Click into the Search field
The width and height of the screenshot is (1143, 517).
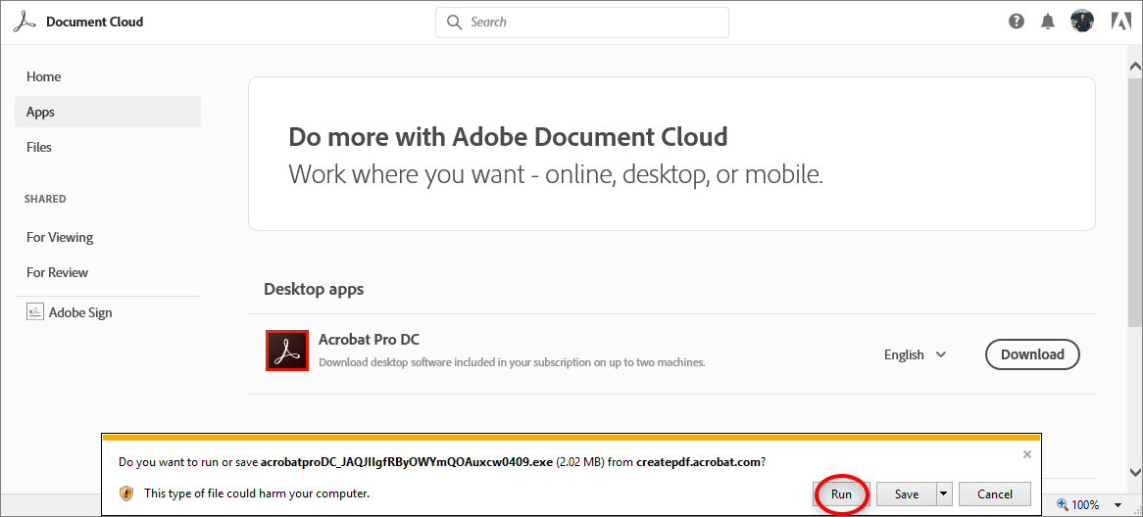coord(581,23)
